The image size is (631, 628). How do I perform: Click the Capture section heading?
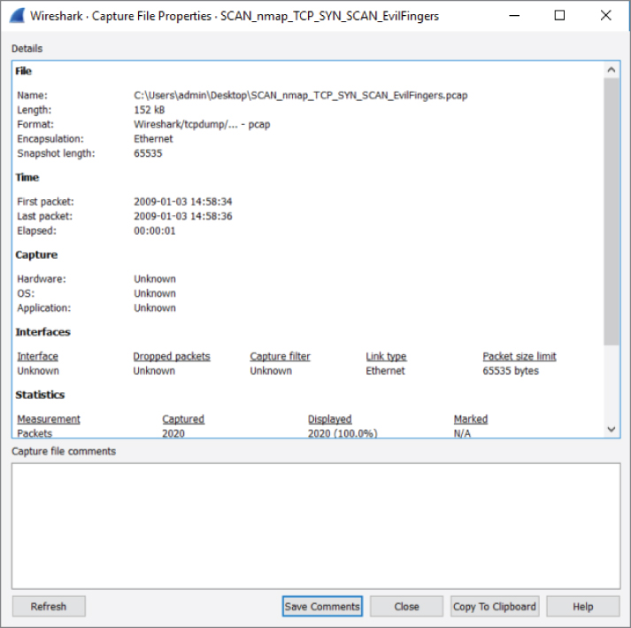pos(36,255)
